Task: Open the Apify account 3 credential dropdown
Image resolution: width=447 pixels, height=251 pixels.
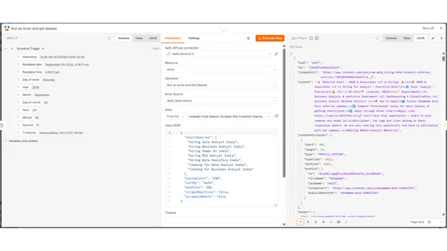Action: (x=219, y=53)
